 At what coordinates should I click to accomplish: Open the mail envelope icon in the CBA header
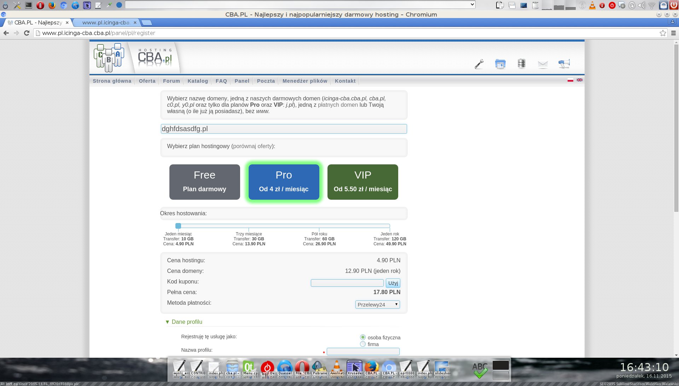tap(542, 64)
